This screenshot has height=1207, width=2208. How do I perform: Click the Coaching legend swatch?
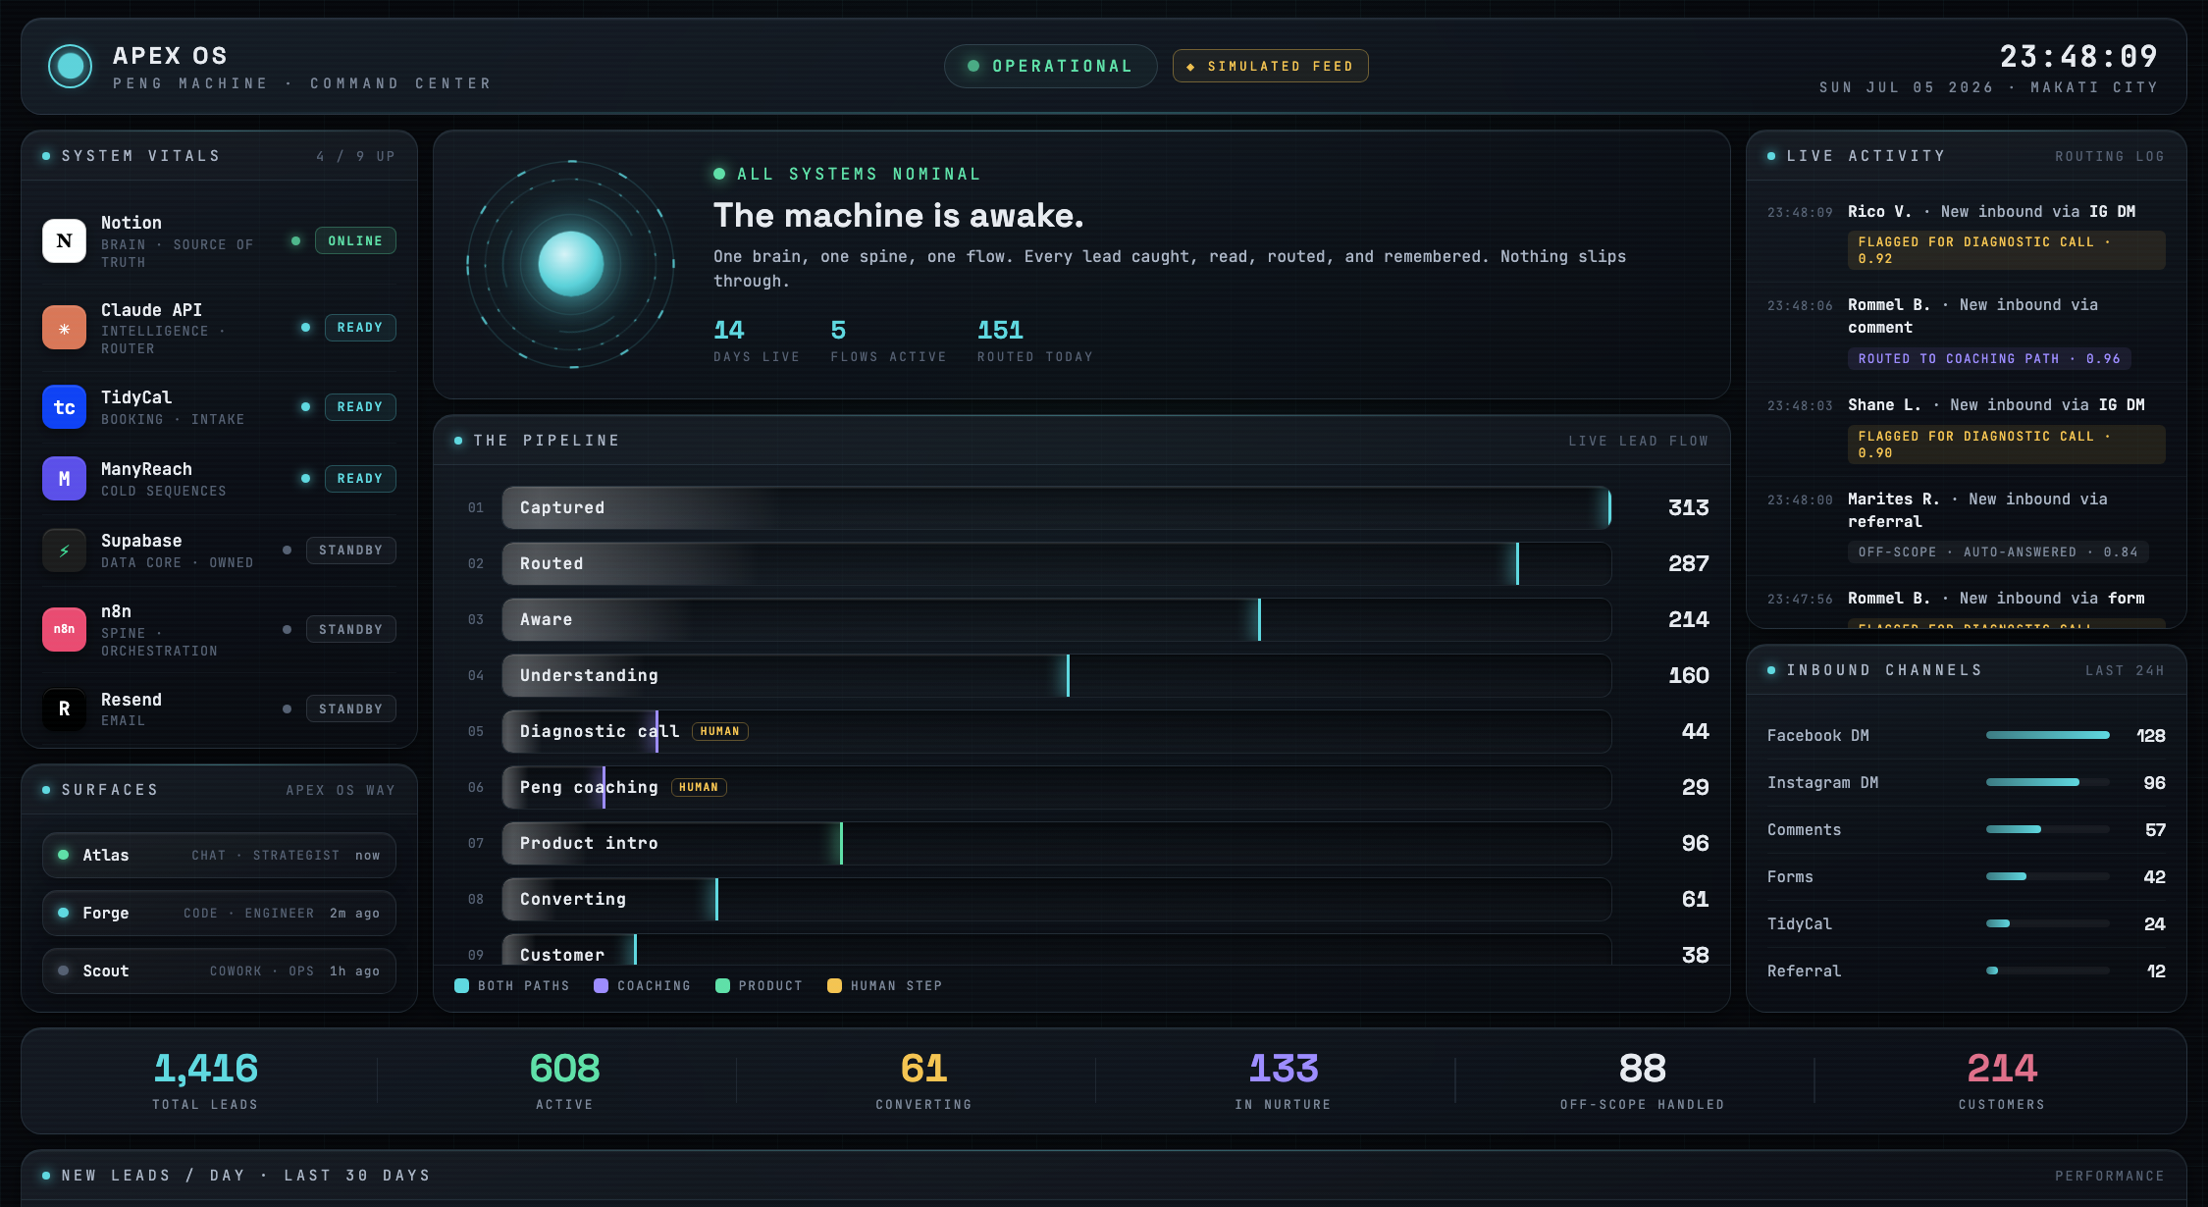pyautogui.click(x=601, y=985)
